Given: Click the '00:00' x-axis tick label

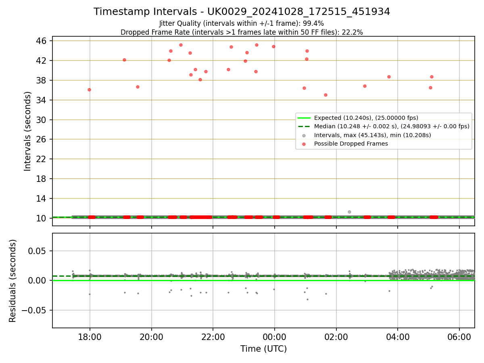Looking at the screenshot, I should pos(275,337).
